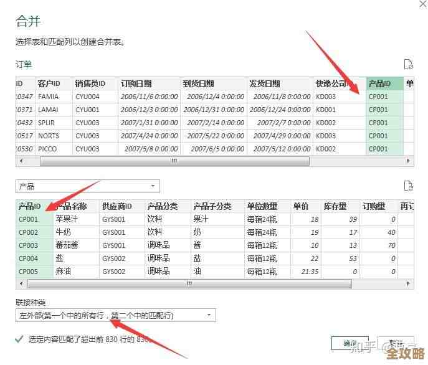Click the 产品 table horizontal scrollbar thumb
Image resolution: width=428 pixels, height=365 pixels.
pos(189,283)
